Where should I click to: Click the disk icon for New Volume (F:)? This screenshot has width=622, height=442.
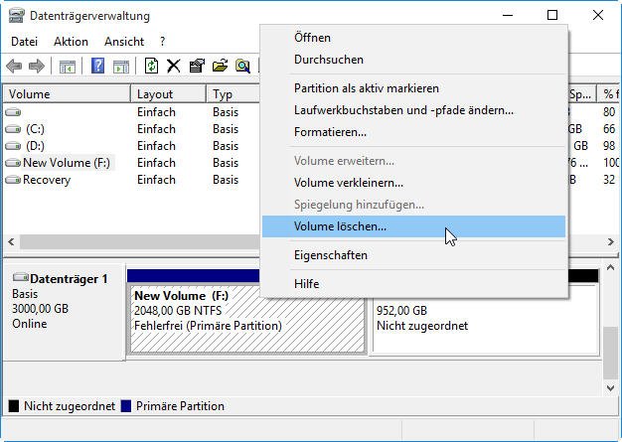(x=13, y=163)
